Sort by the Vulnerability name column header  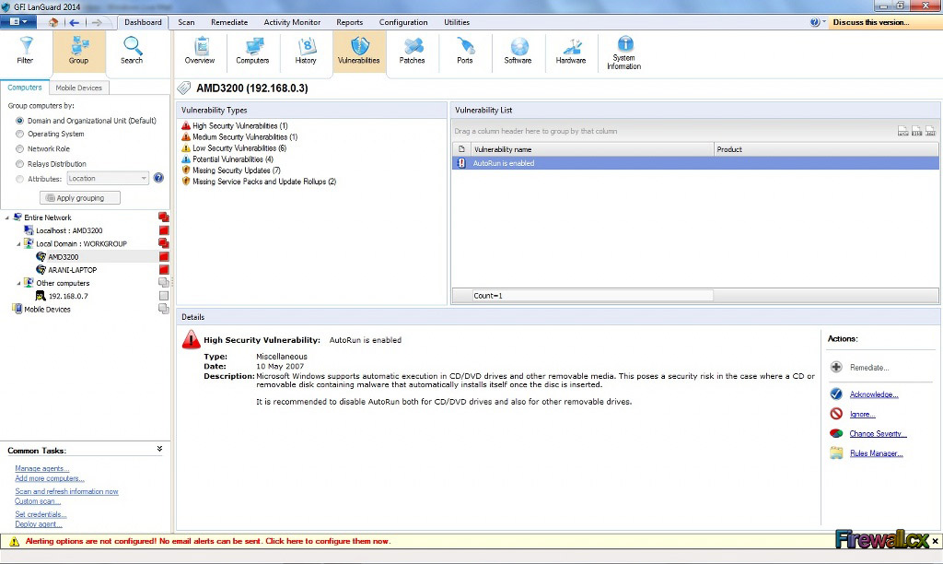point(592,149)
